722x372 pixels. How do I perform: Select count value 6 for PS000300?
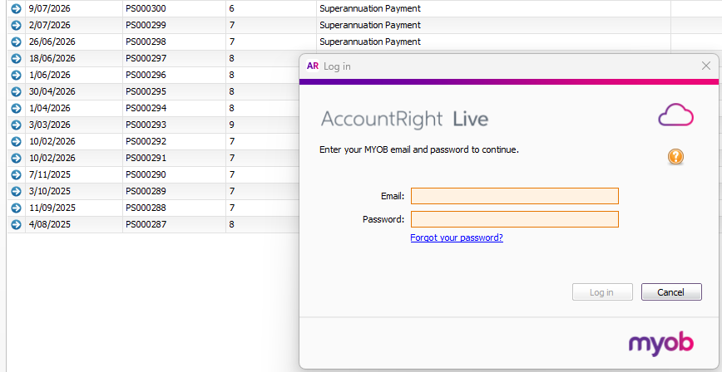[x=231, y=9]
